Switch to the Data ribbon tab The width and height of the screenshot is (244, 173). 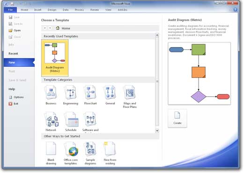coord(66,10)
